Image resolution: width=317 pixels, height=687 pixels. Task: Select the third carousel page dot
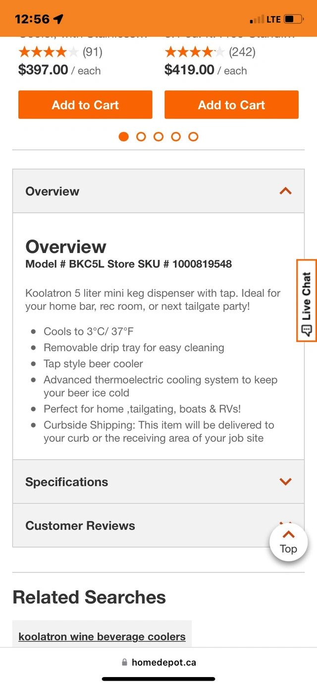coord(158,136)
